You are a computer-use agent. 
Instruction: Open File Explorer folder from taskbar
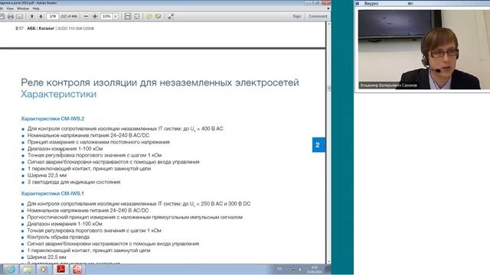(x=28, y=270)
